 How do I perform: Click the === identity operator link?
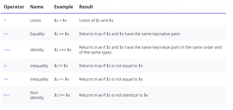pyautogui.click(x=7, y=50)
